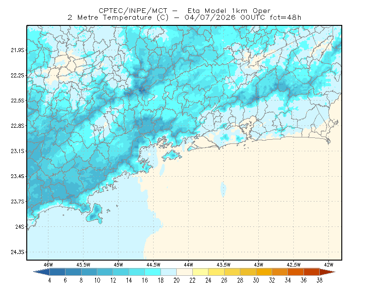Click the colorbar value label 10

97,280
